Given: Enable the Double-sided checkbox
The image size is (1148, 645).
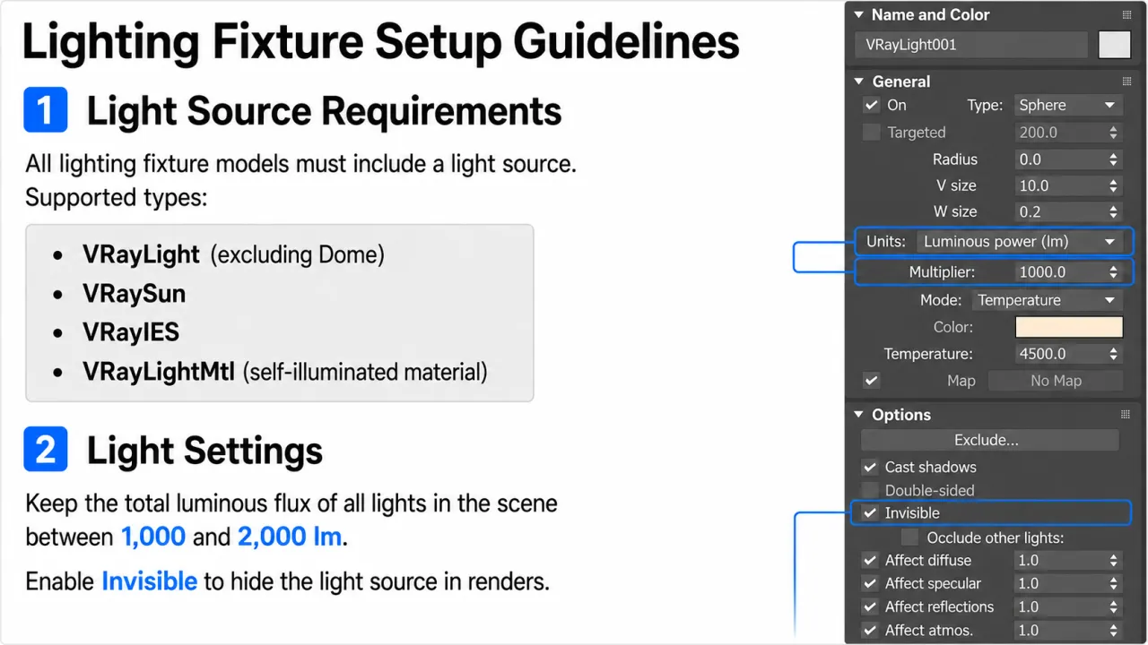Looking at the screenshot, I should coord(870,490).
